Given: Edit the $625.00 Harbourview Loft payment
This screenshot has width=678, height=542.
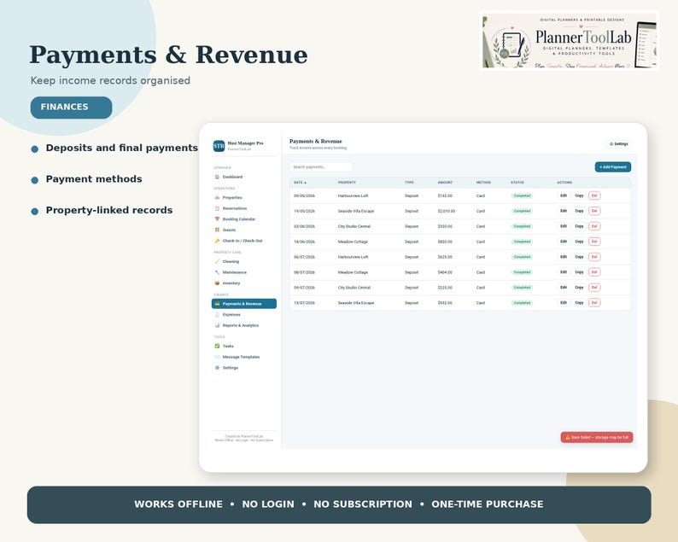Looking at the screenshot, I should [x=564, y=257].
